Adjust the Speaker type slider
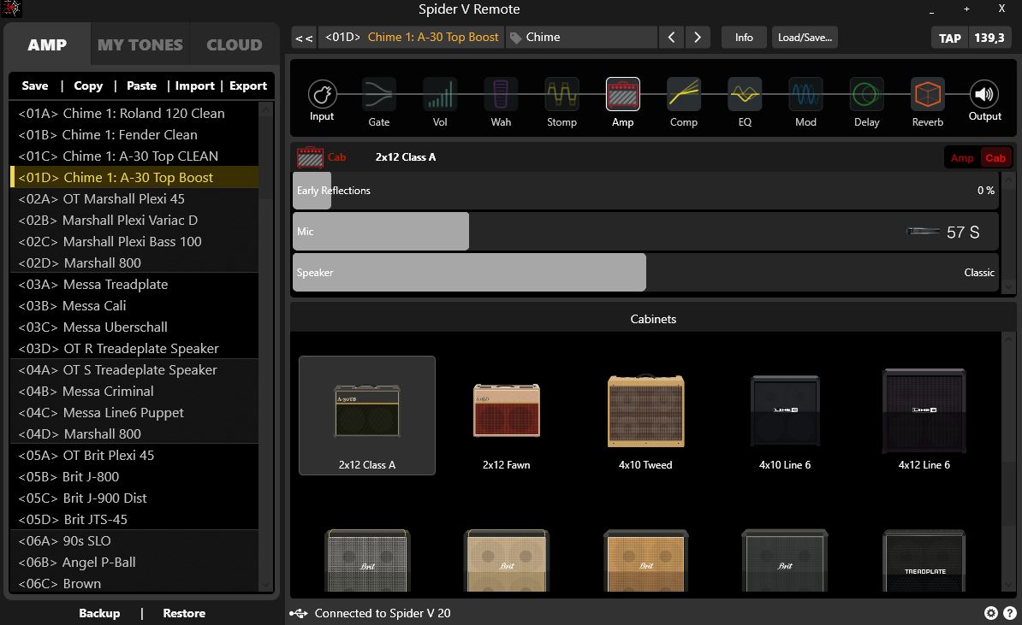 [645, 272]
